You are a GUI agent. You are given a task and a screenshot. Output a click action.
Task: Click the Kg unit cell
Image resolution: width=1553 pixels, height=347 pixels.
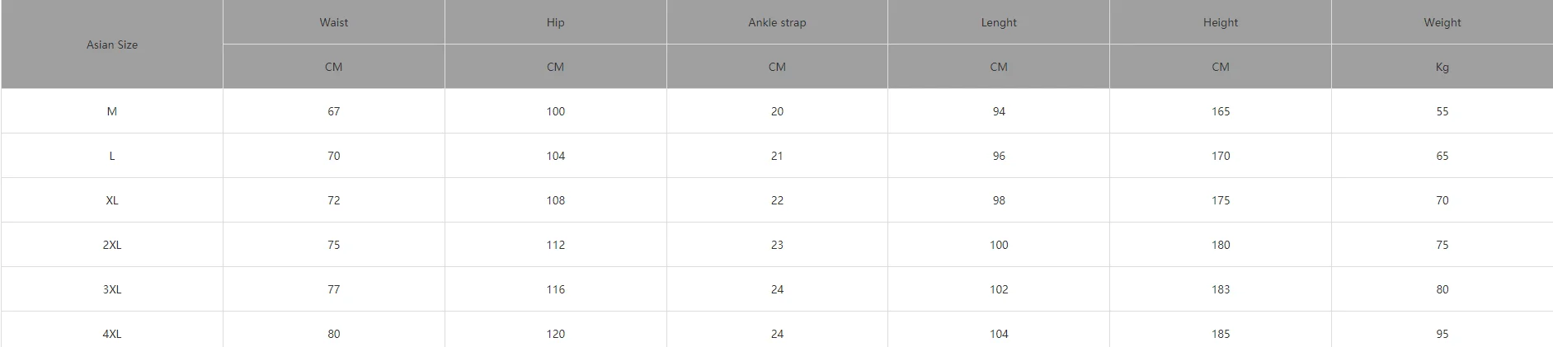coord(1442,67)
